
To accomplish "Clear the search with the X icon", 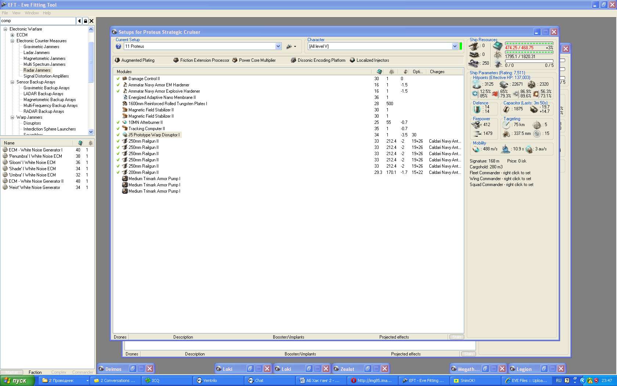I will (91, 21).
